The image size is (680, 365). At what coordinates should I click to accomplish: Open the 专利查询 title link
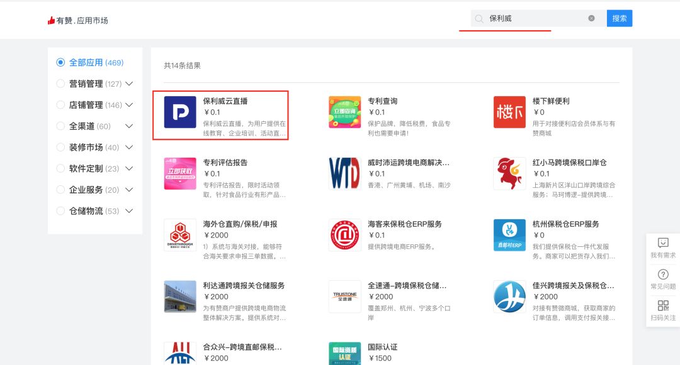(x=383, y=101)
